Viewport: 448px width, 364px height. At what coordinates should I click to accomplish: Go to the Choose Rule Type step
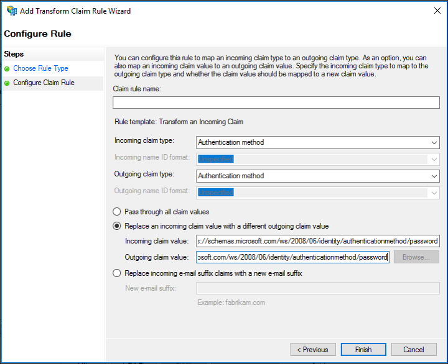(x=40, y=69)
